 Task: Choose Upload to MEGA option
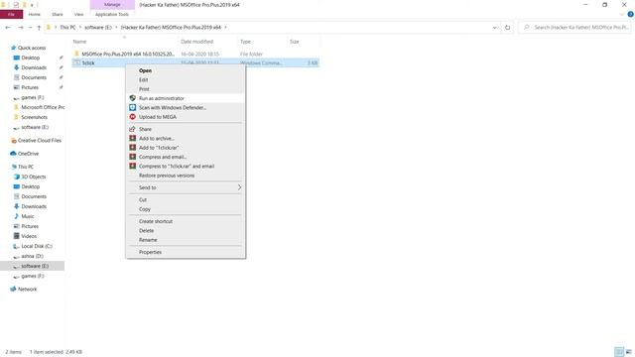click(186, 117)
